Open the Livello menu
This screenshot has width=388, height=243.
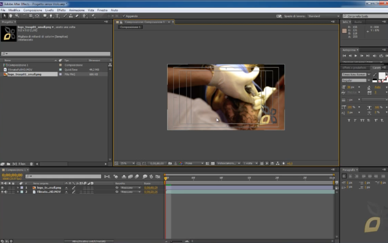pyautogui.click(x=49, y=10)
